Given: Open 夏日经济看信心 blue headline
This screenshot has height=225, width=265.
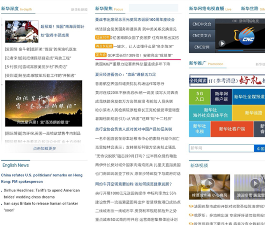Looking at the screenshot, I should pyautogui.click(x=125, y=75).
